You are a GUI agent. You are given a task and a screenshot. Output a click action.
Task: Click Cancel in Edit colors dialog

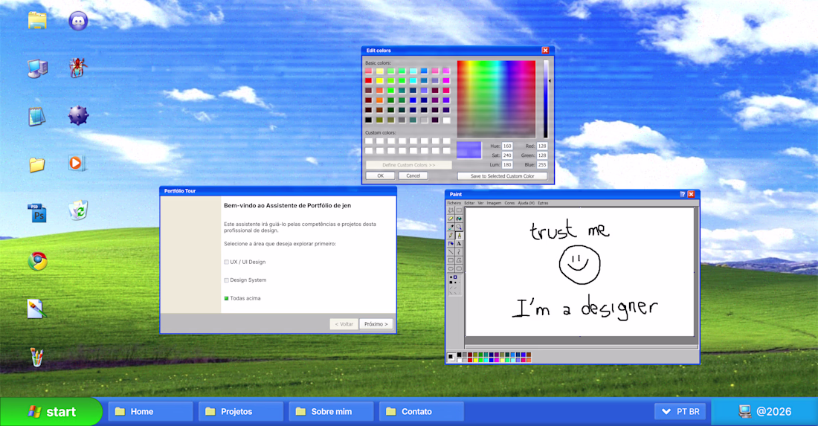coord(413,175)
